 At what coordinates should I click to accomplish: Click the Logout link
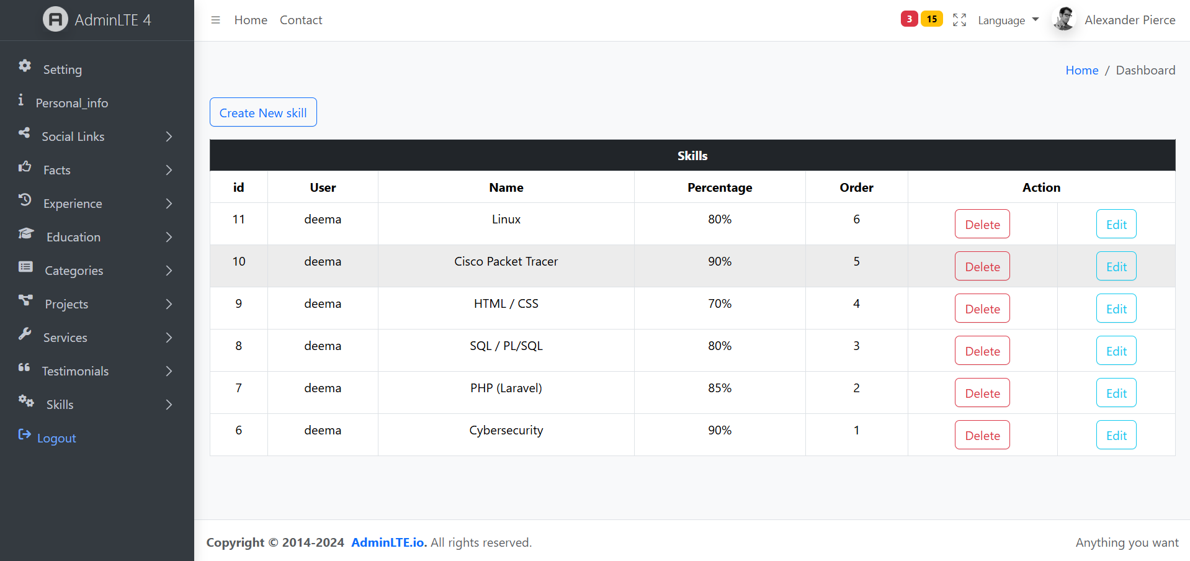coord(56,438)
